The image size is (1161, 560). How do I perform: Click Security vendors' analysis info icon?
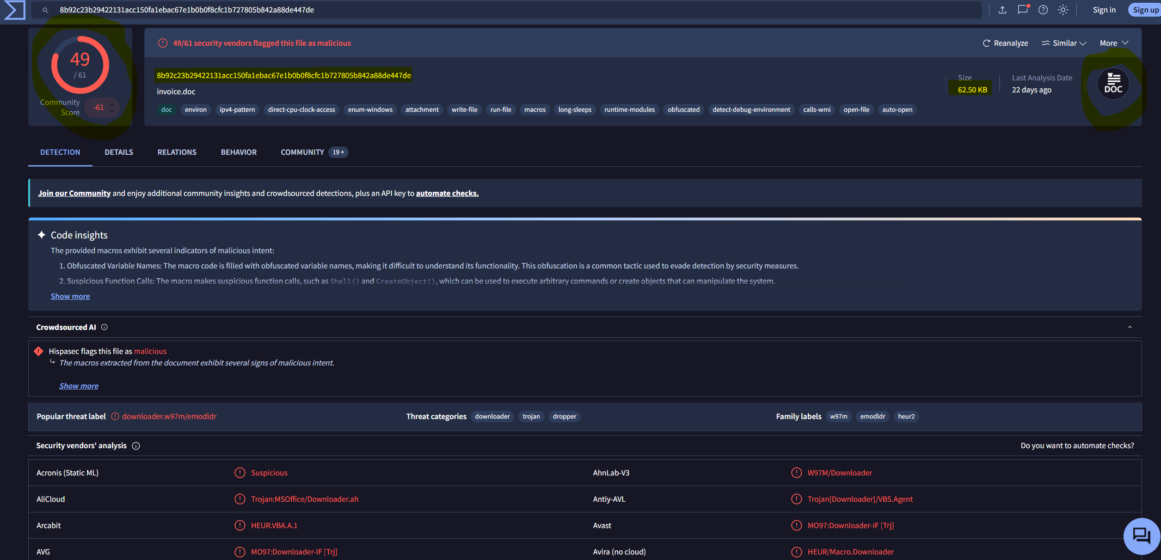136,446
